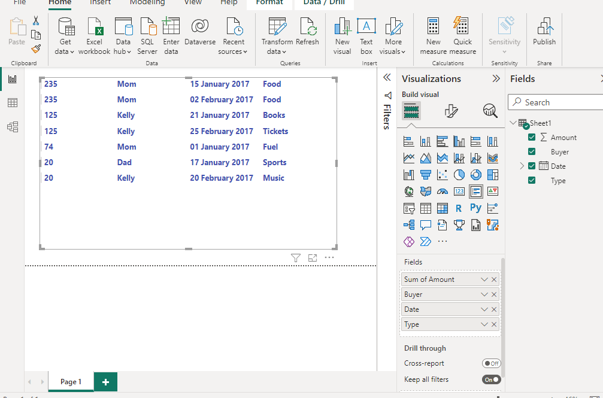Select the Card visual with 123

coord(459,192)
